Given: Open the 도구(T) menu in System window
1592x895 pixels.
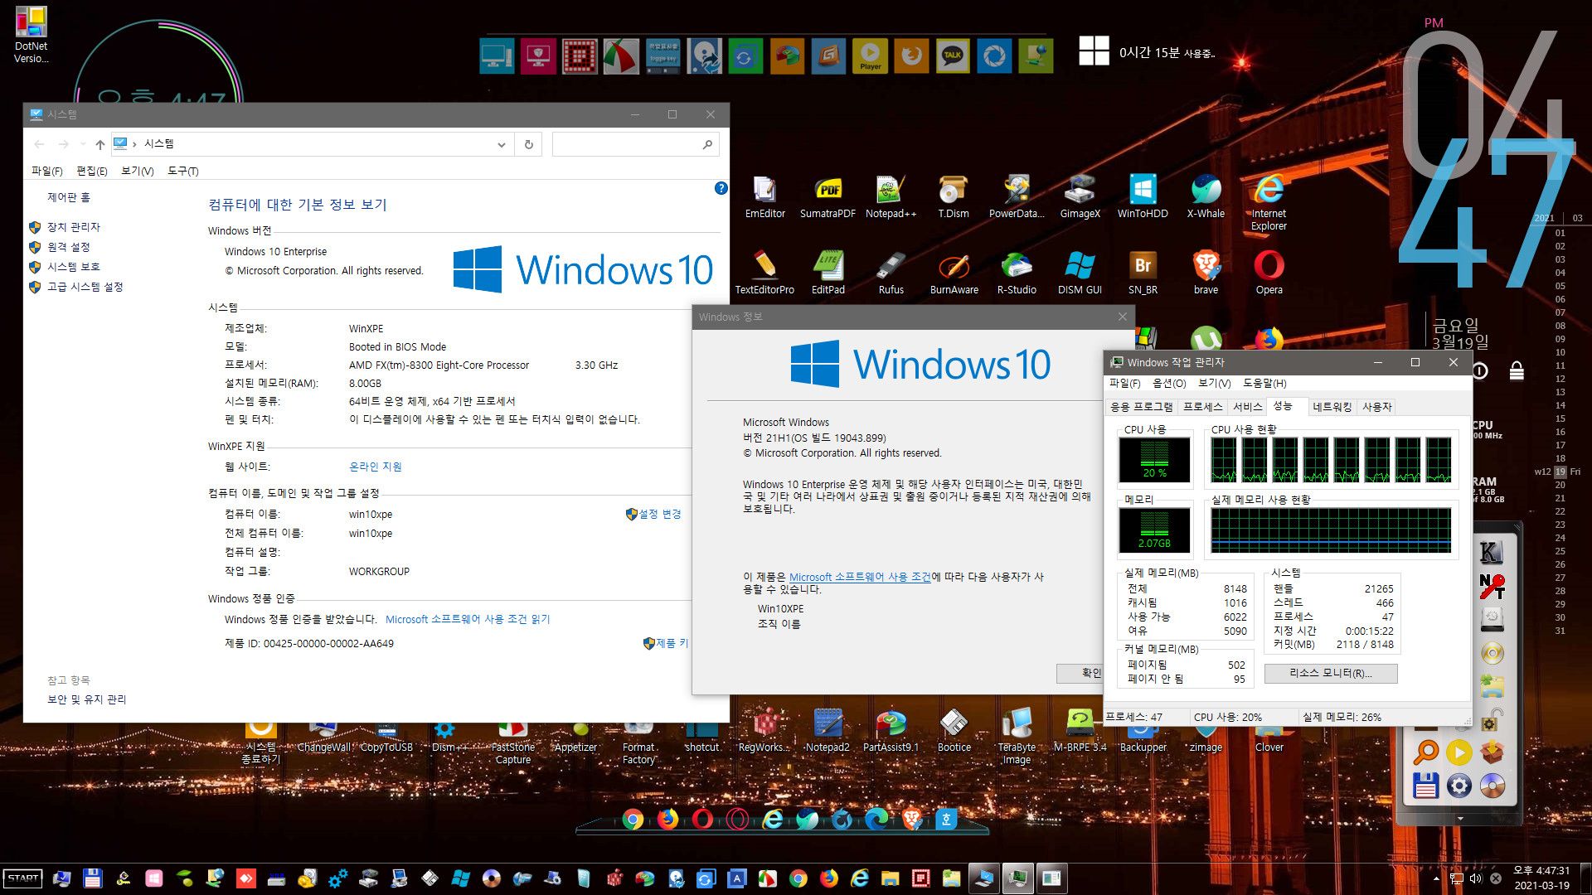Looking at the screenshot, I should click(x=183, y=171).
